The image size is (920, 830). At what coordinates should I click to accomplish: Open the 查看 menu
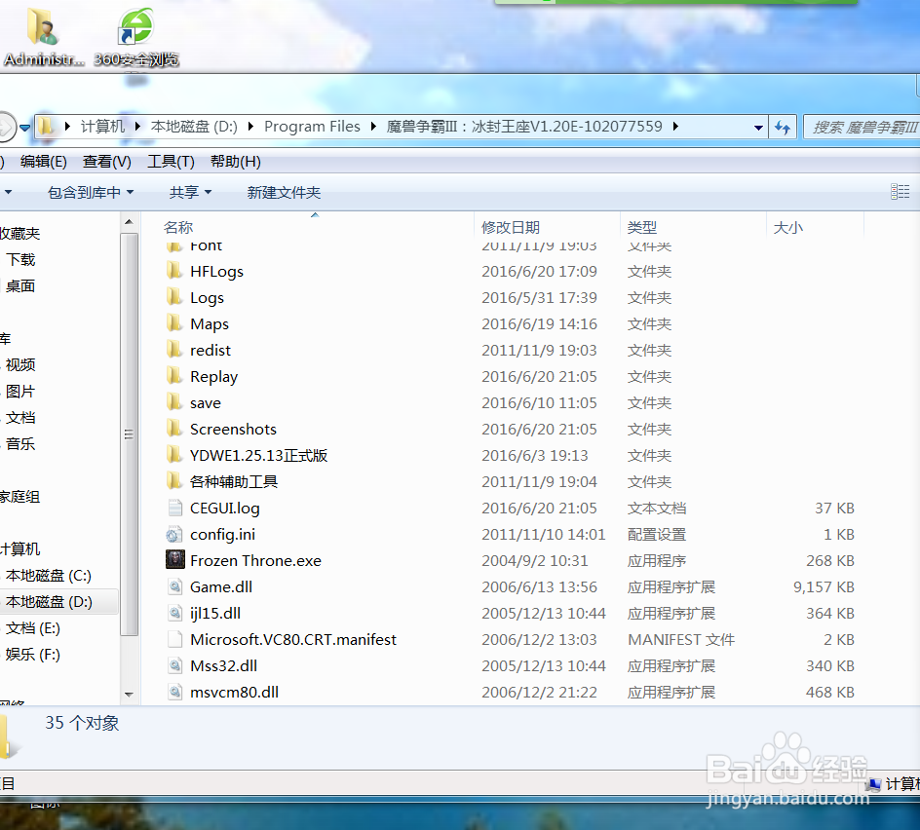click(106, 161)
